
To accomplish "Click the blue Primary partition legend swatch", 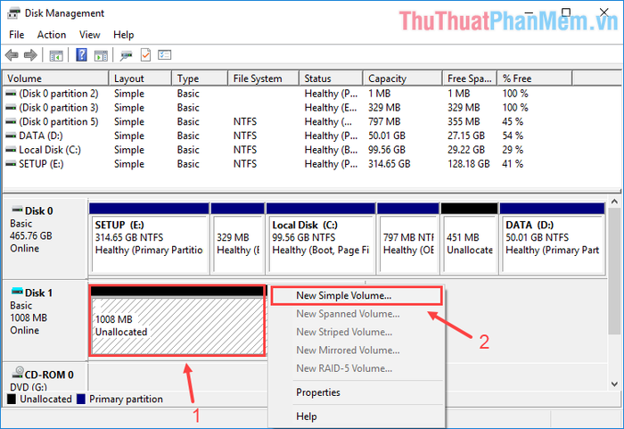I will tap(81, 400).
